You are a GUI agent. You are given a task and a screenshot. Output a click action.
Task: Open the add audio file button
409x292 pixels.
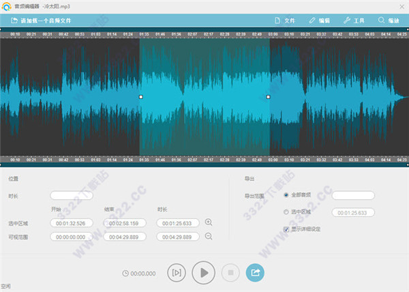(41, 20)
